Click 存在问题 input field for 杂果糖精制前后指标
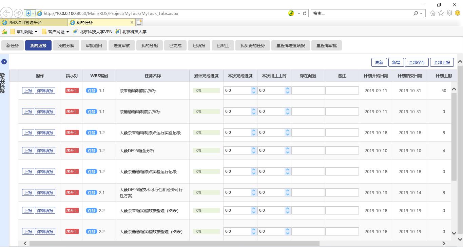Viewport: 463px width, 247px height. [x=308, y=90]
